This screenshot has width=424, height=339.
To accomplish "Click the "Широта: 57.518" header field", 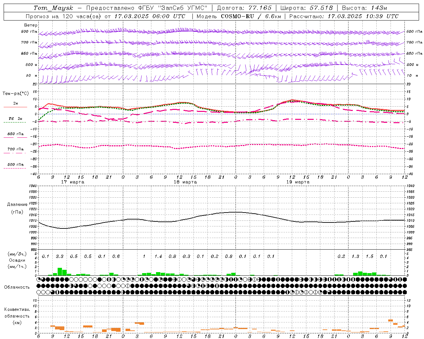I will pos(306,8).
